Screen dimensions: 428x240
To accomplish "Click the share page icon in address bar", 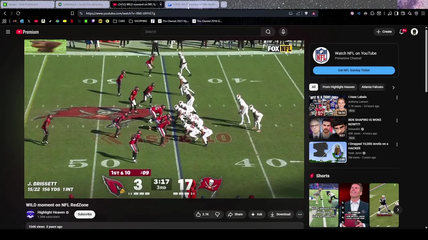I will pyautogui.click(x=298, y=13).
